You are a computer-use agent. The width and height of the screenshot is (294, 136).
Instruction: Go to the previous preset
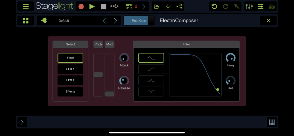[x=105, y=21]
